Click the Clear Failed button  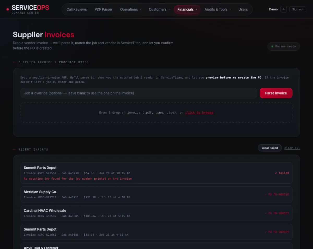pos(270,148)
